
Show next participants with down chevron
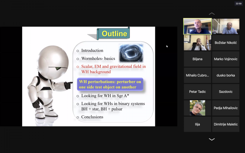click(212, 139)
